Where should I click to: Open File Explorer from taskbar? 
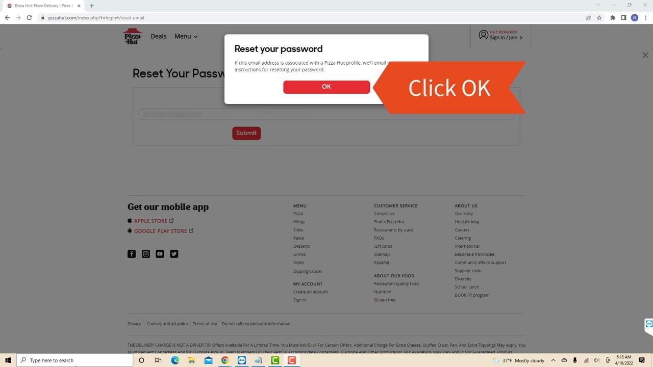point(191,360)
